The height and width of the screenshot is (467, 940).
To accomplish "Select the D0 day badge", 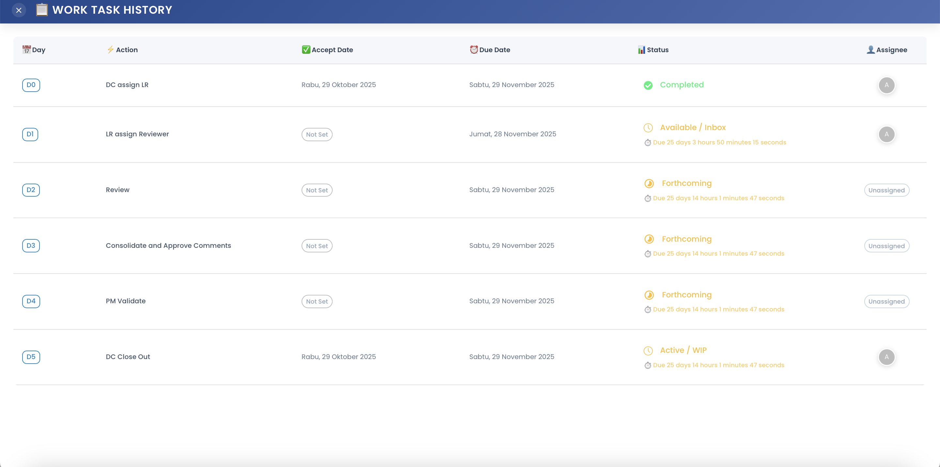I will pos(31,85).
